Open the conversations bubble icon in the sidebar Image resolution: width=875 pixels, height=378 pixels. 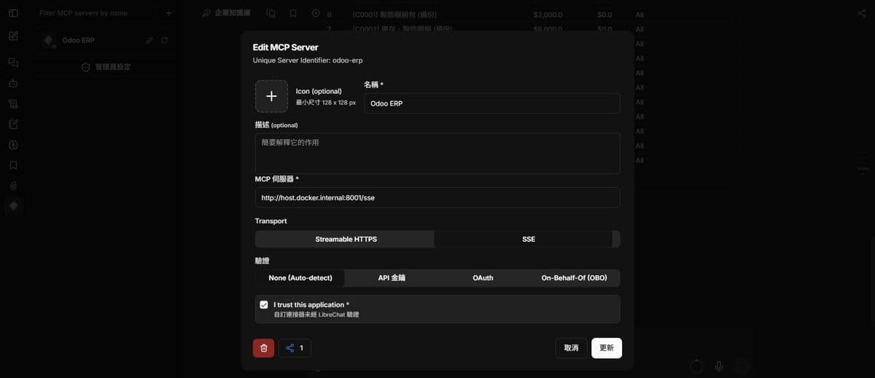13,63
